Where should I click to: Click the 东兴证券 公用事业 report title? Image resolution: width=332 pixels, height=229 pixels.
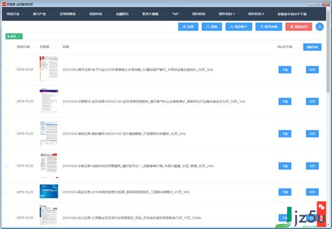pos(132,218)
